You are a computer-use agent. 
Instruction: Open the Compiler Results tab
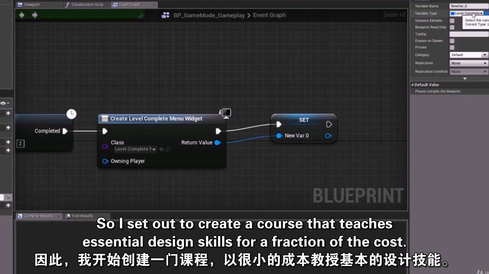[39, 216]
